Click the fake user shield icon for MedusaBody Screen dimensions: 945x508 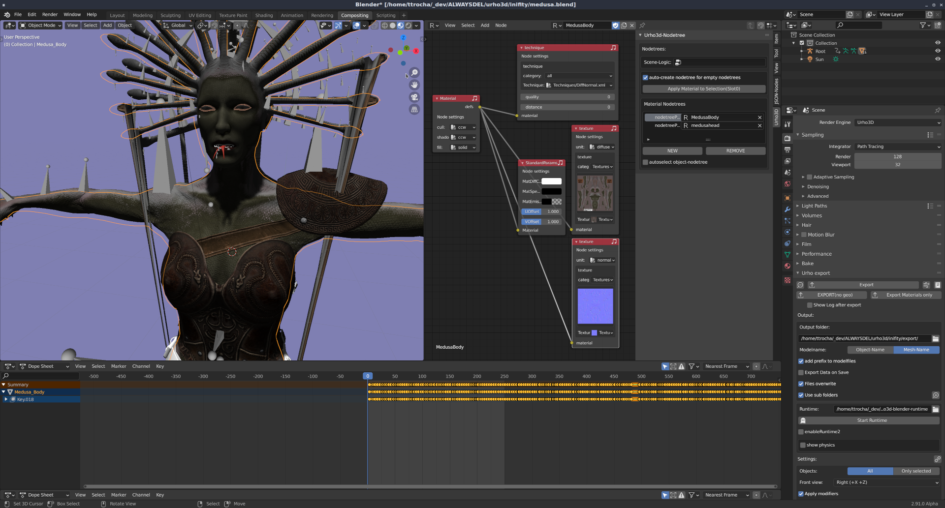pyautogui.click(x=615, y=26)
